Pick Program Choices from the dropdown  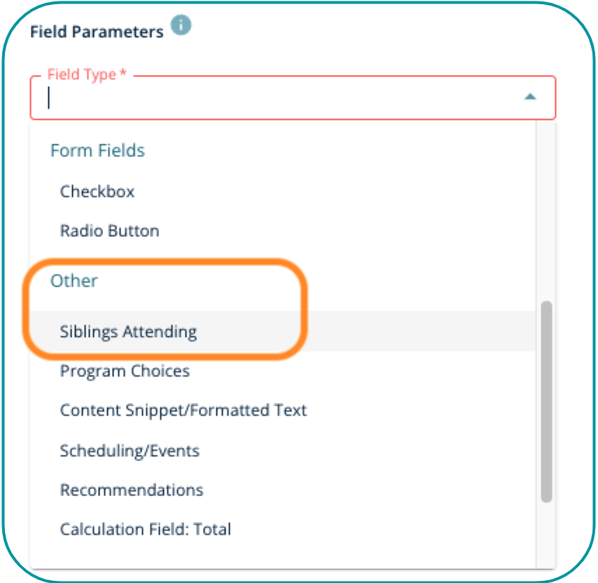(125, 371)
